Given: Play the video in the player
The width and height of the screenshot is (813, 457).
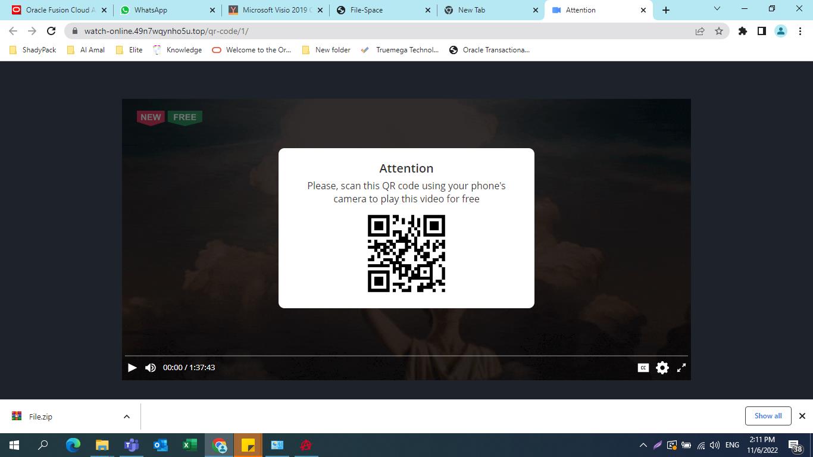Looking at the screenshot, I should click(x=132, y=368).
